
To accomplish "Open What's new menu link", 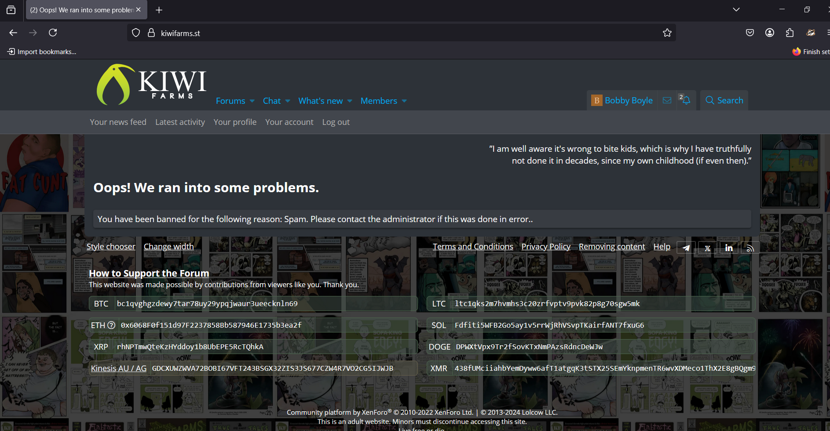I will 321,101.
